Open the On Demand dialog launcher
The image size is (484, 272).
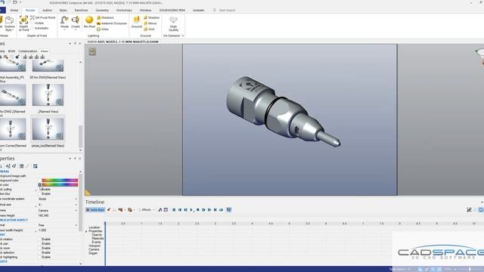point(183,36)
